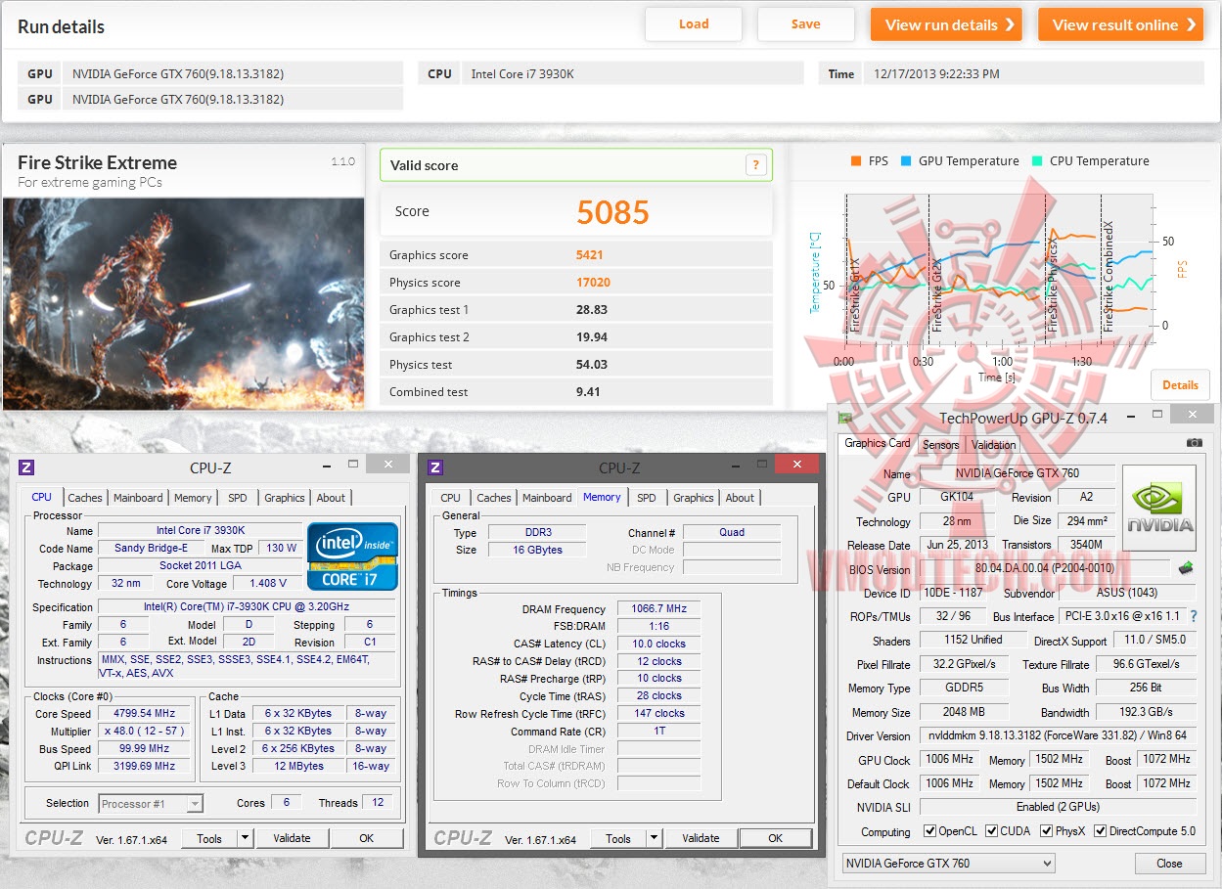The image size is (1222, 889).
Task: Click the blue GPU Temperature legend swatch
Action: (x=906, y=161)
